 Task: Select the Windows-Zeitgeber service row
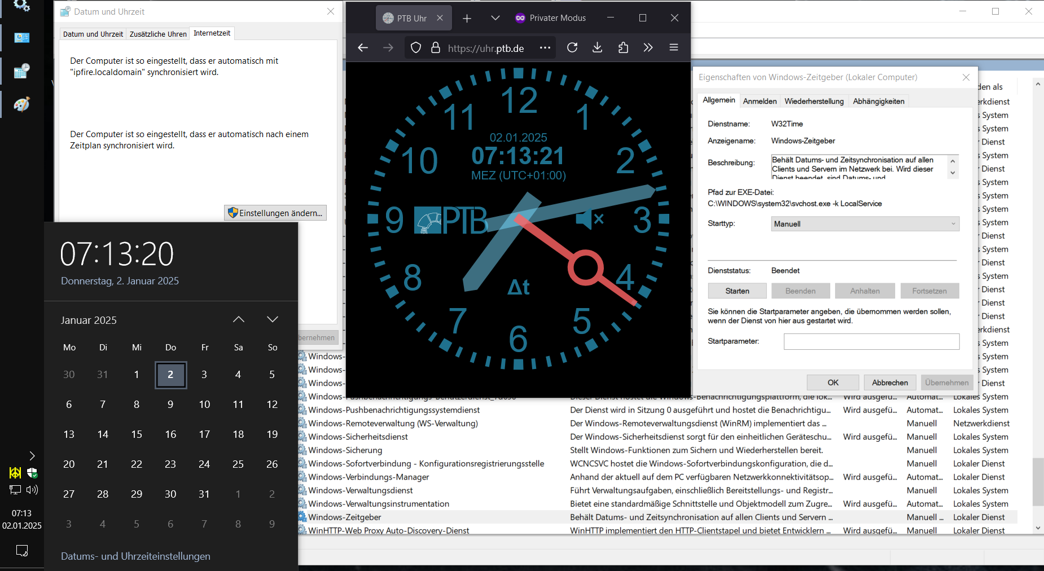pos(657,517)
